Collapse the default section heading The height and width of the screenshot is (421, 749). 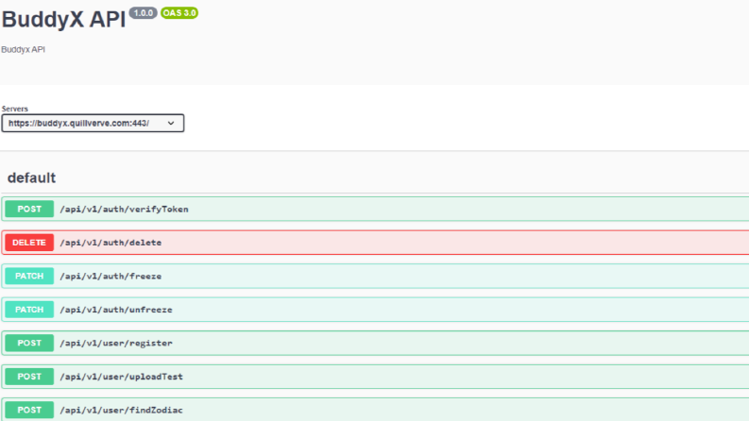(31, 178)
